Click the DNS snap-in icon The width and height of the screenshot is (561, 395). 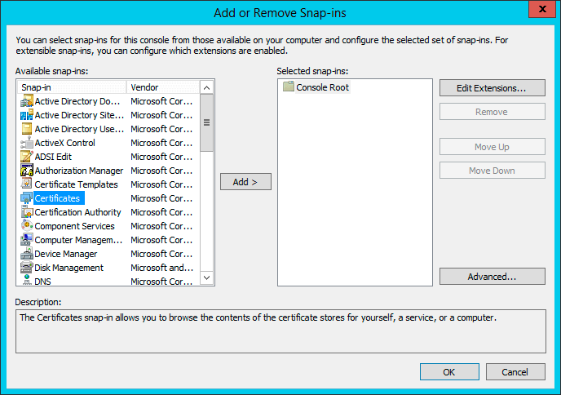(x=27, y=282)
